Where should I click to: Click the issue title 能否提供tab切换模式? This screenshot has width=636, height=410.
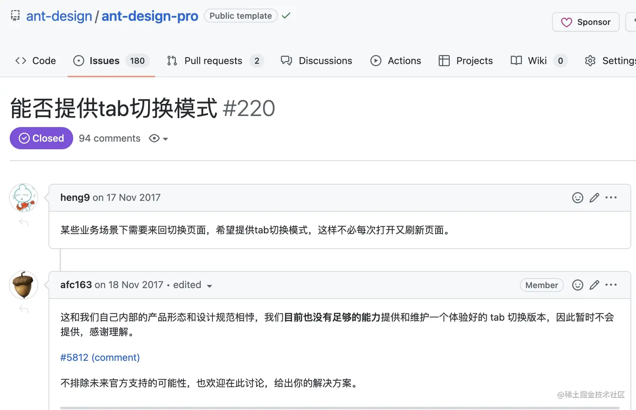coord(114,108)
